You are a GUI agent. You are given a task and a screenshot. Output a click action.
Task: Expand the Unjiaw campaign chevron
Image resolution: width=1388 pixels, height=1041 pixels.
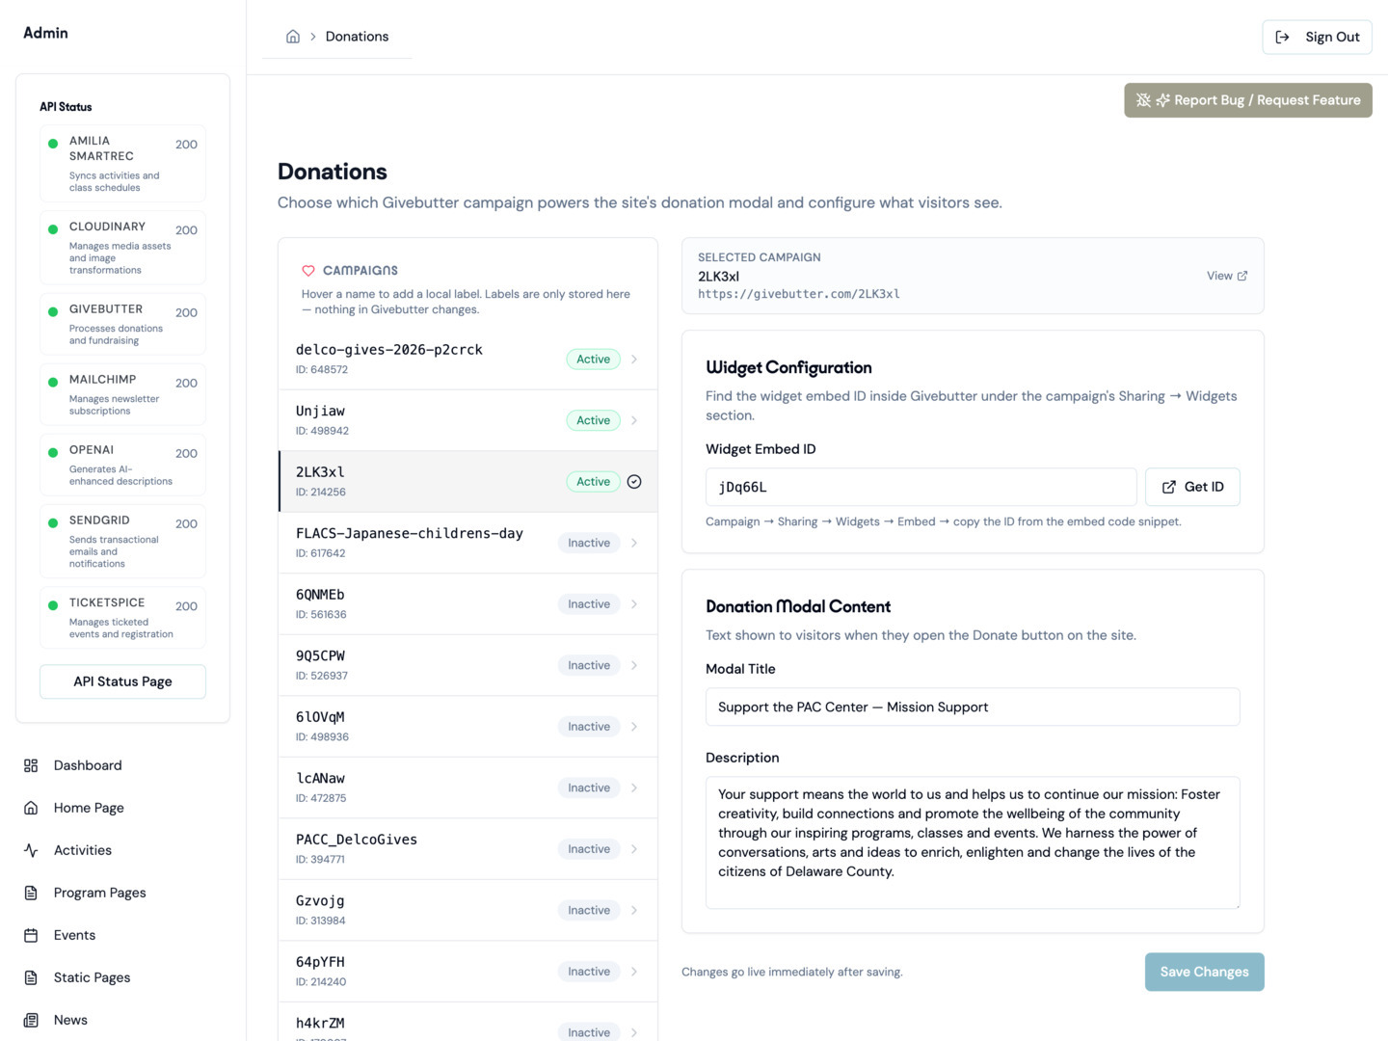634,420
